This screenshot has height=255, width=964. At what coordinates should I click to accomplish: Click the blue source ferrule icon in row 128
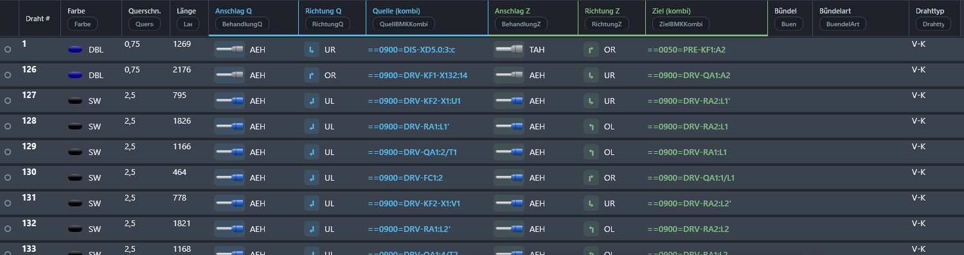coord(229,126)
